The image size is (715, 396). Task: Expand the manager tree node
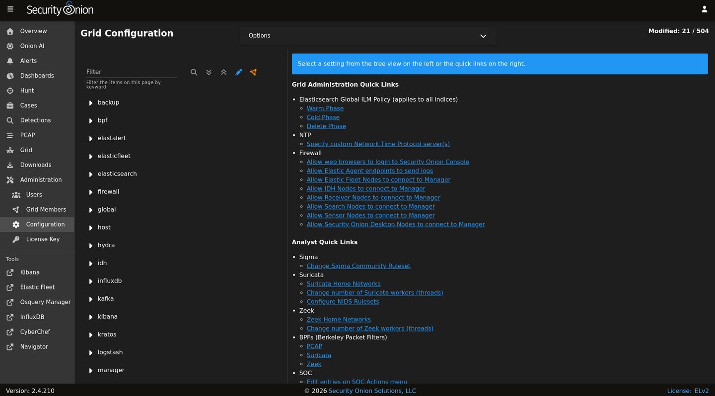click(x=91, y=371)
